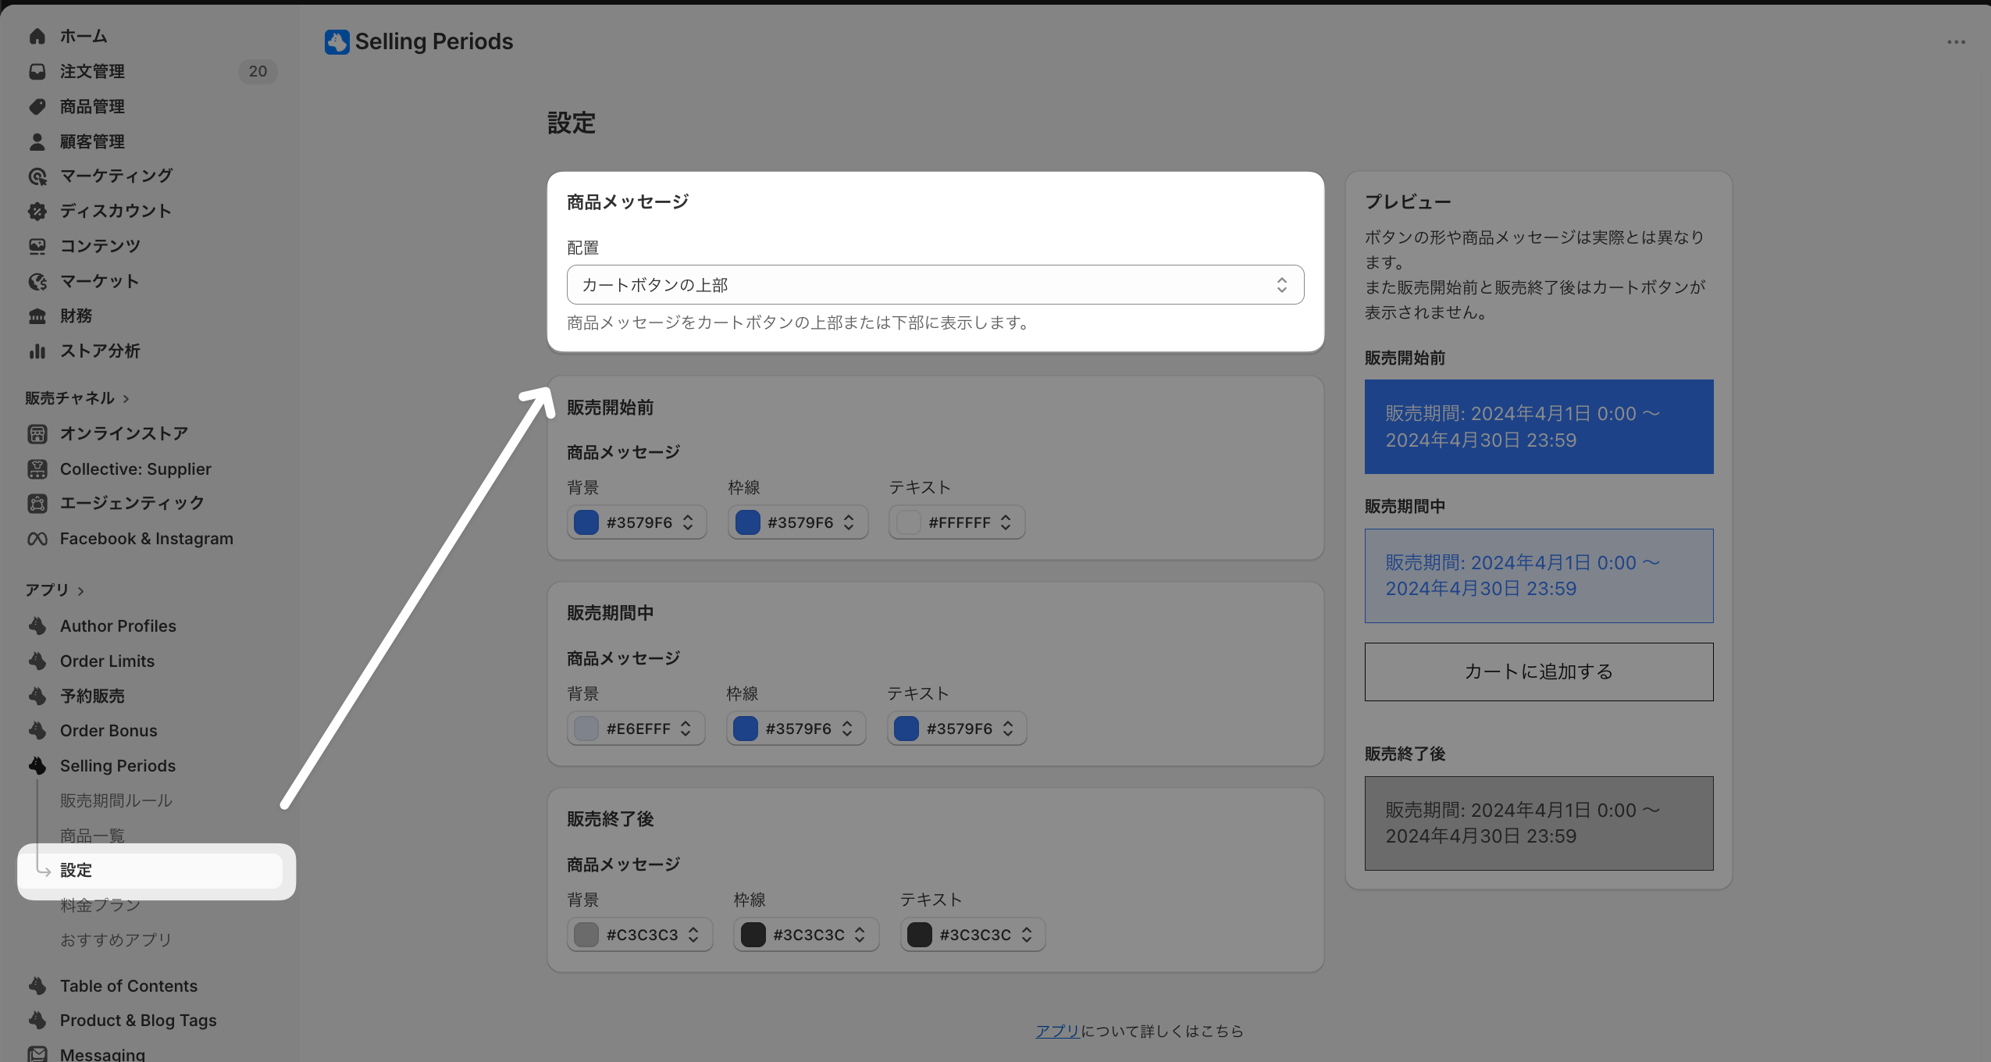
Task: Go to 販売期間ルール submenu
Action: coord(116,800)
